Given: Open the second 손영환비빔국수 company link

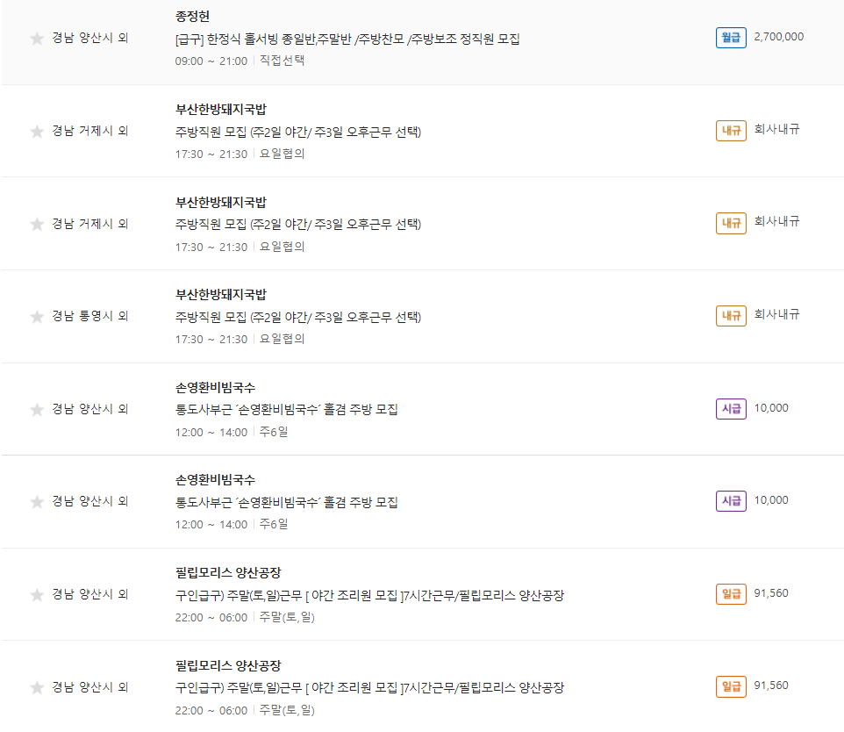Looking at the screenshot, I should 215,479.
